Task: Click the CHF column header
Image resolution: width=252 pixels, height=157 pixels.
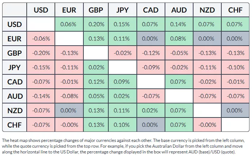Action: pos(235,10)
